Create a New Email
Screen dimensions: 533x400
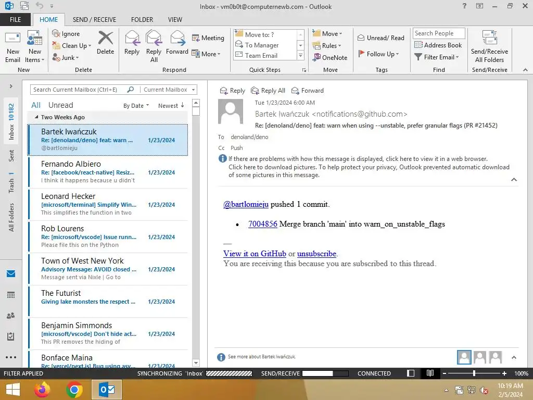click(13, 47)
